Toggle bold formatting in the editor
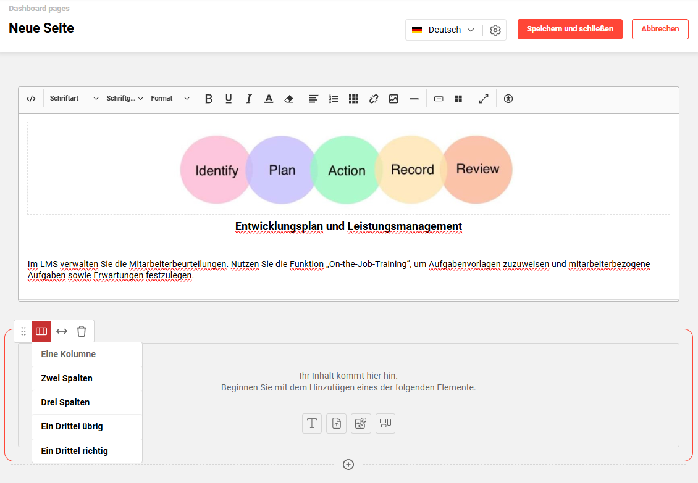 [x=209, y=98]
